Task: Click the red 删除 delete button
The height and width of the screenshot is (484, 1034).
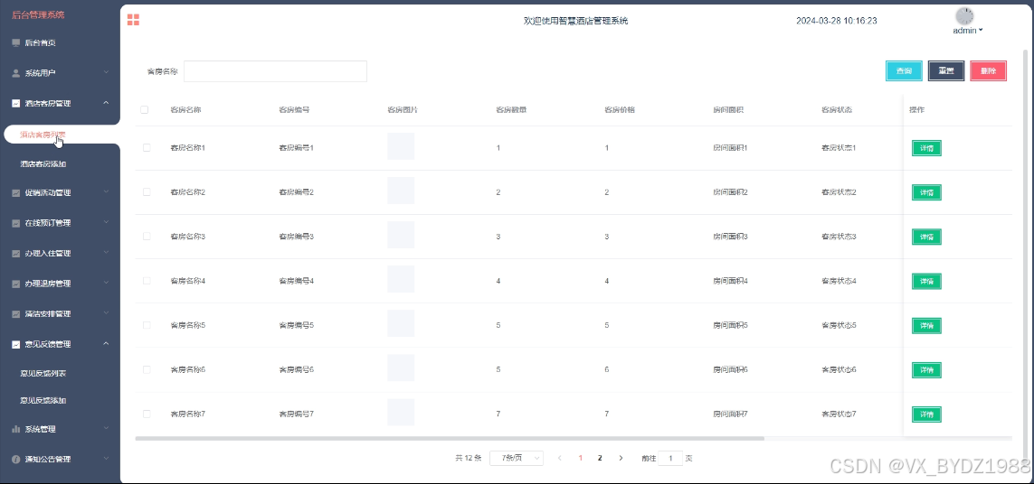Action: click(988, 71)
